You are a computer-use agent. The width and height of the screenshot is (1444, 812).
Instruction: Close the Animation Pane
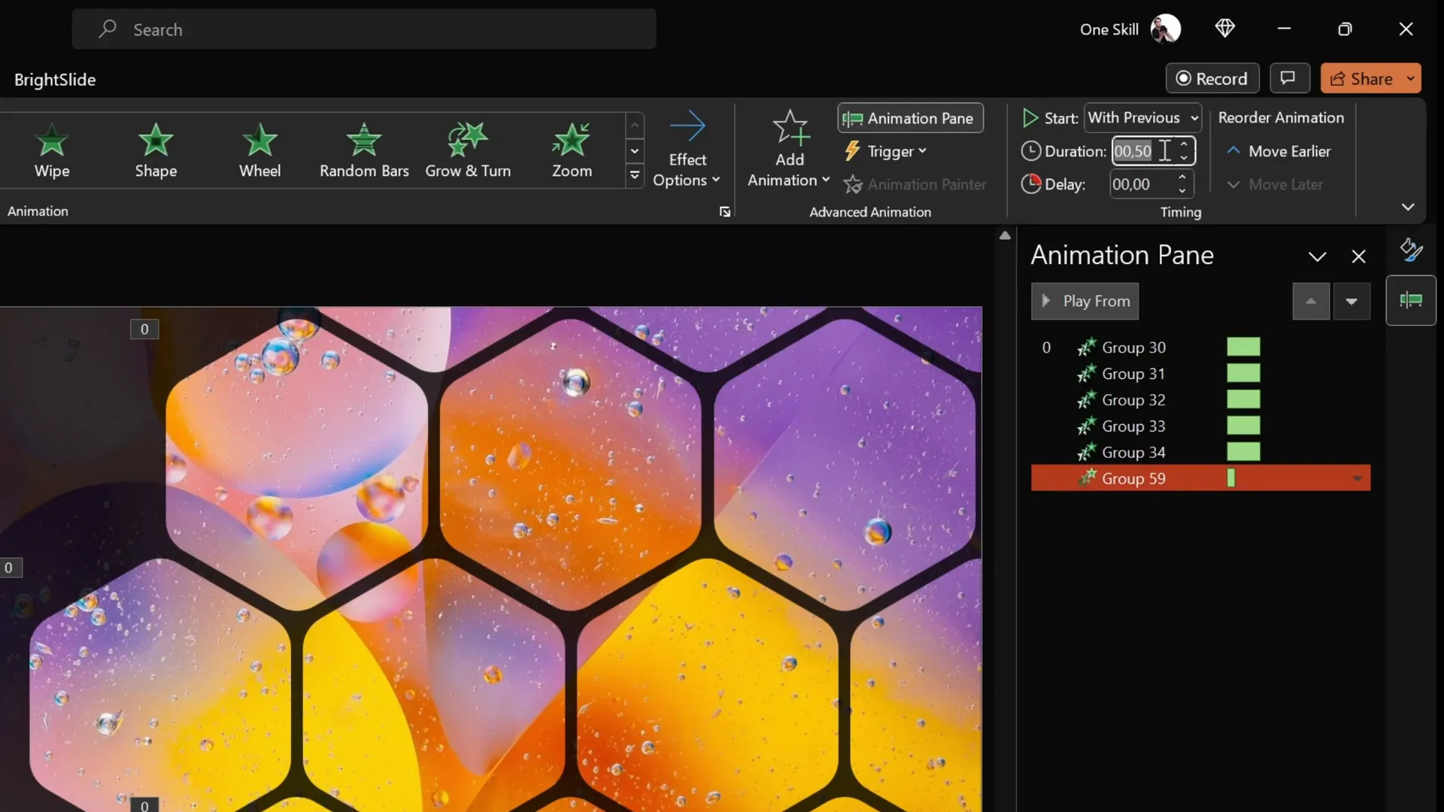(1358, 256)
